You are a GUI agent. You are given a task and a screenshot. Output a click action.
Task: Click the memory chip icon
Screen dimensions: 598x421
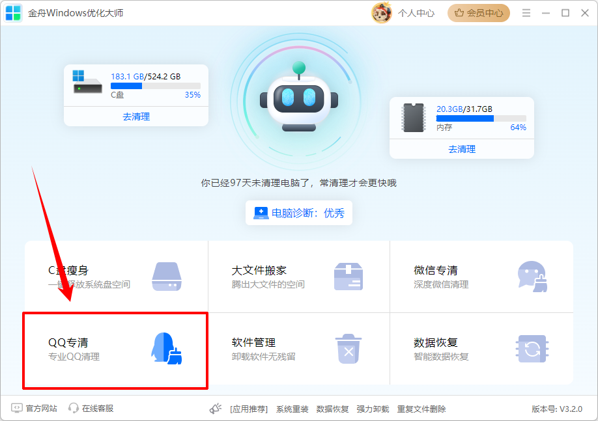[x=414, y=117]
